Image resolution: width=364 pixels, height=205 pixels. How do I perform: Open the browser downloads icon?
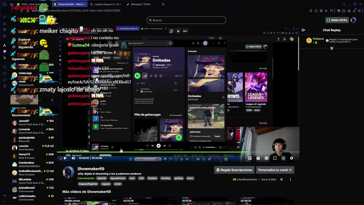pos(354,11)
